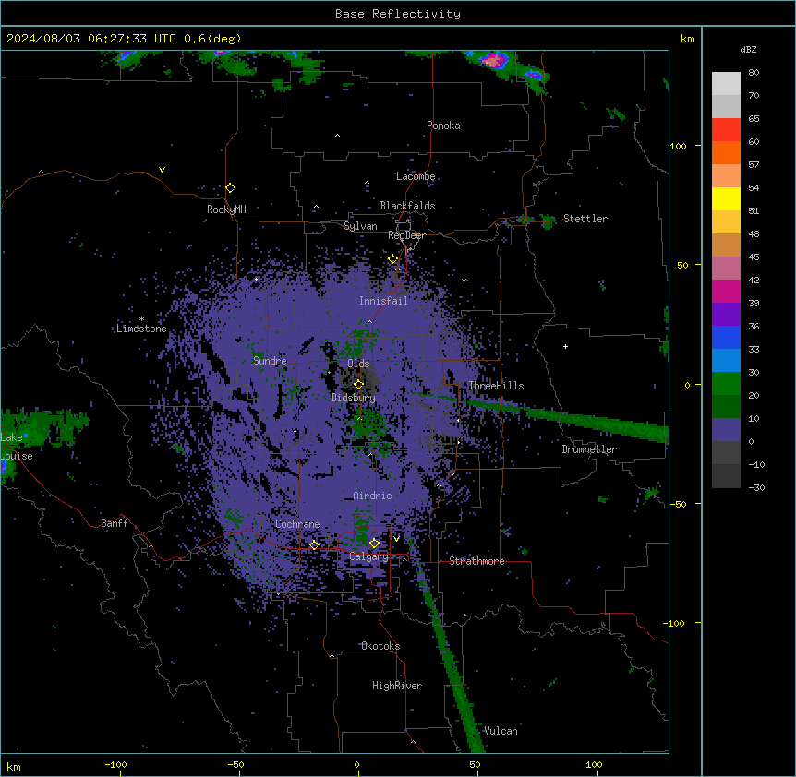This screenshot has height=777, width=796.
Task: Click the Blackfalds city label
Action: point(407,206)
